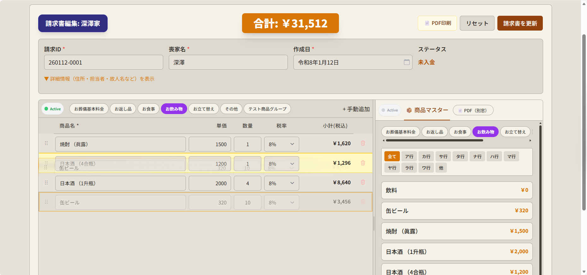Open tax rate dropdown for 焼酎（眞露）
Viewport: 587px width, 275px height.
pos(281,144)
